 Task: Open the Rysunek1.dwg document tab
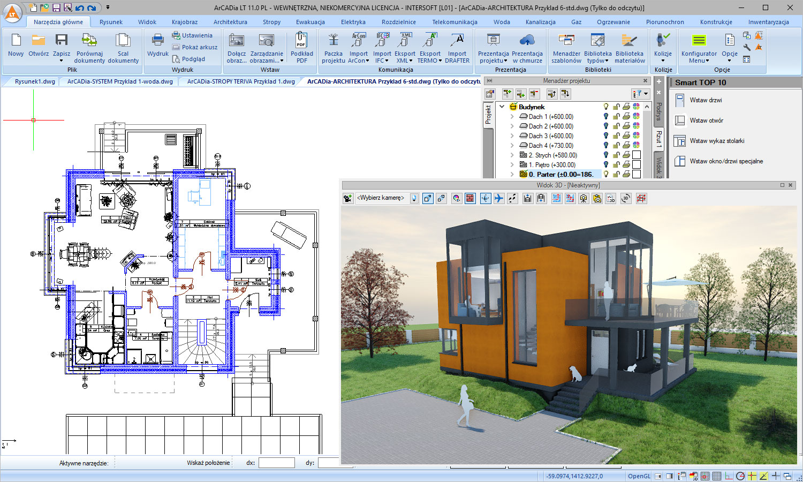35,81
